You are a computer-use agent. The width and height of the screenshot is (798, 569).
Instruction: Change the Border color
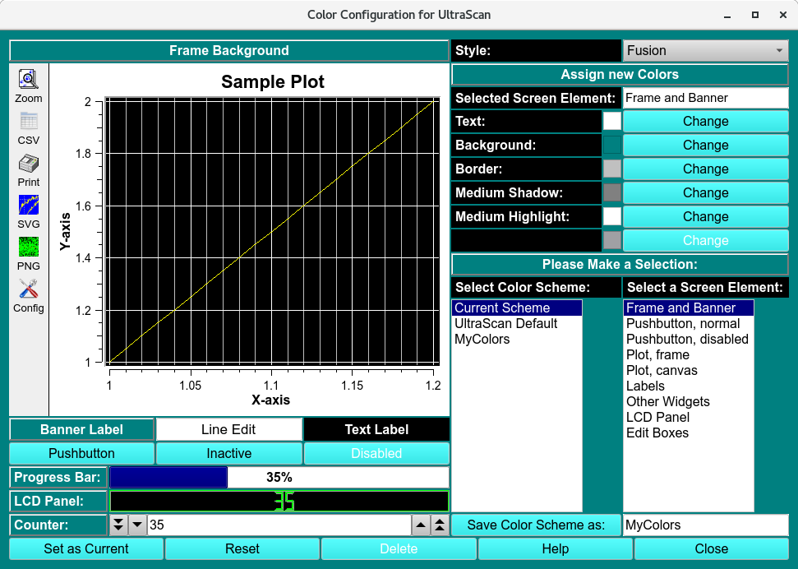[705, 169]
